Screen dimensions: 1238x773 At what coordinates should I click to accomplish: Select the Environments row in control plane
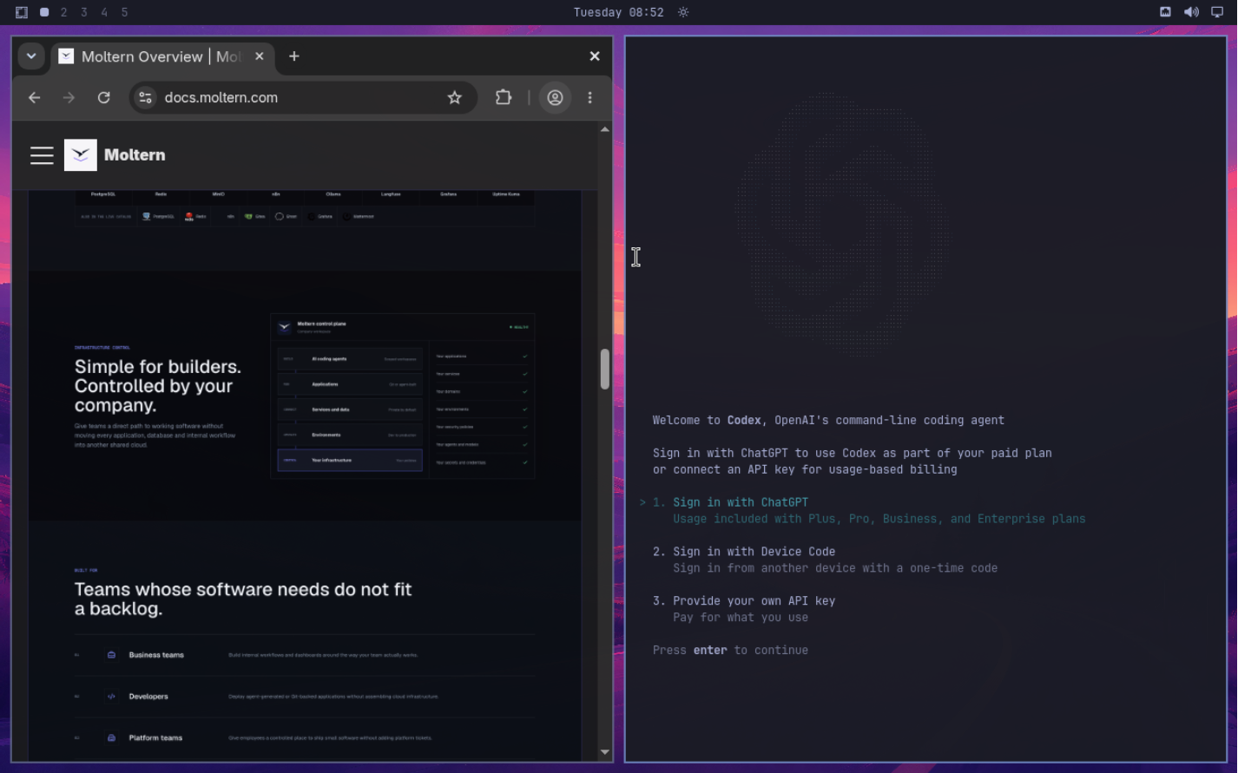click(x=350, y=436)
